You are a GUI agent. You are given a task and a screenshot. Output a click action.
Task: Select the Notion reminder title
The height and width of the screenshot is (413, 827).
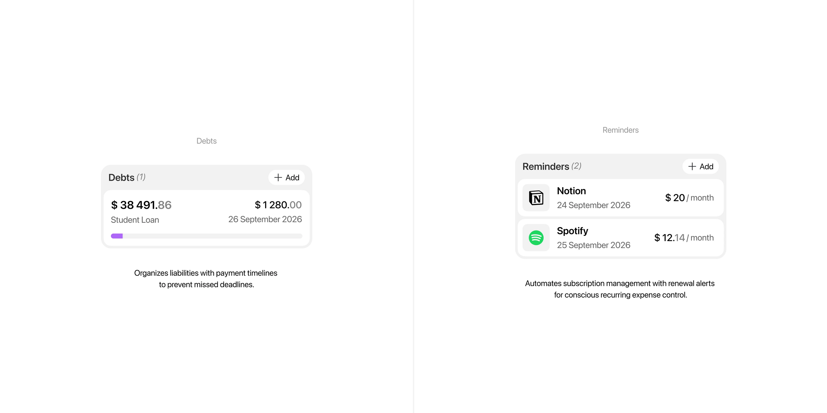(x=571, y=191)
